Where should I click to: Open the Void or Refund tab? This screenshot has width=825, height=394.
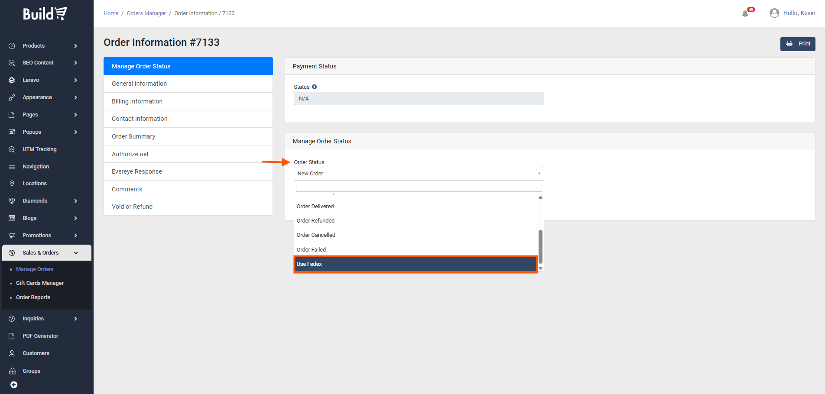[188, 207]
